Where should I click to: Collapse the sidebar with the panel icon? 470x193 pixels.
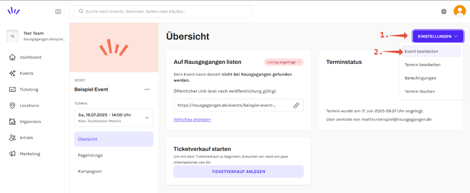(58, 11)
